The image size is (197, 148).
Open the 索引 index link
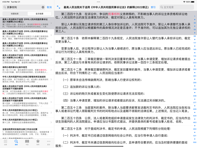(153, 7)
